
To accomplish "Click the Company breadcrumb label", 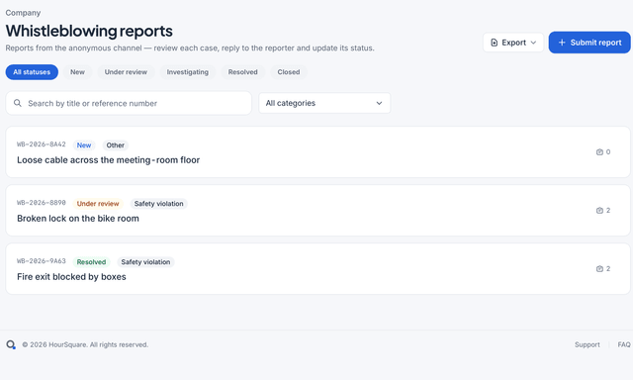I will tap(23, 13).
